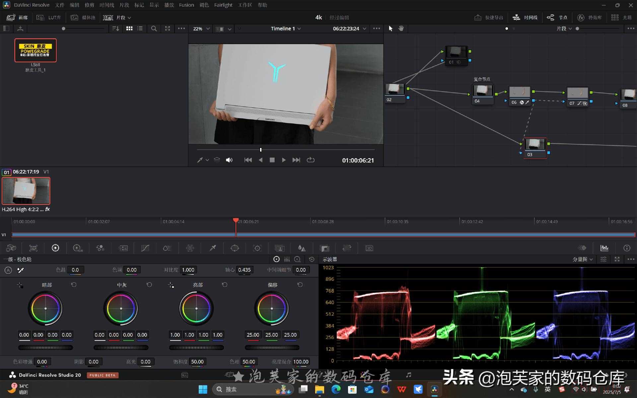This screenshot has width=637, height=398.
Task: Reset the lift wheel 暗部
Action: [74, 285]
